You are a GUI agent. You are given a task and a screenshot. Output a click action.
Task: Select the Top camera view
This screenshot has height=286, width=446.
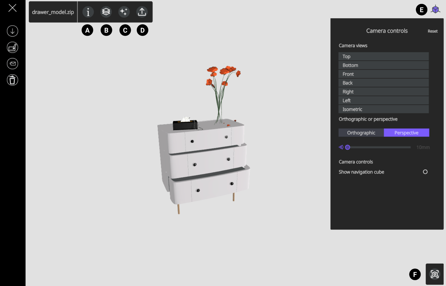pyautogui.click(x=383, y=56)
